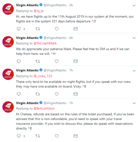Retweet the 11th August 2019 flights tweet
The height and width of the screenshot is (142, 138).
click(x=38, y=29)
